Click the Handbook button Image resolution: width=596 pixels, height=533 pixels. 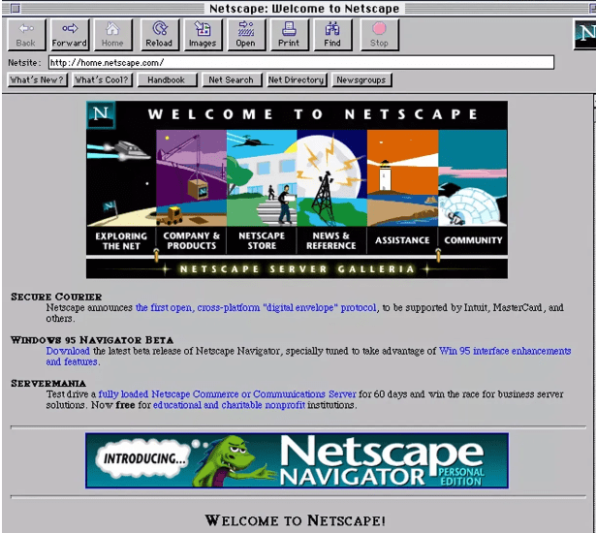click(168, 80)
